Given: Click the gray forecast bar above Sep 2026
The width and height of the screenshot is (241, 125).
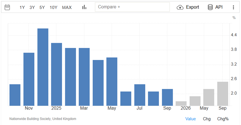Looking at the screenshot, I should (x=223, y=94).
